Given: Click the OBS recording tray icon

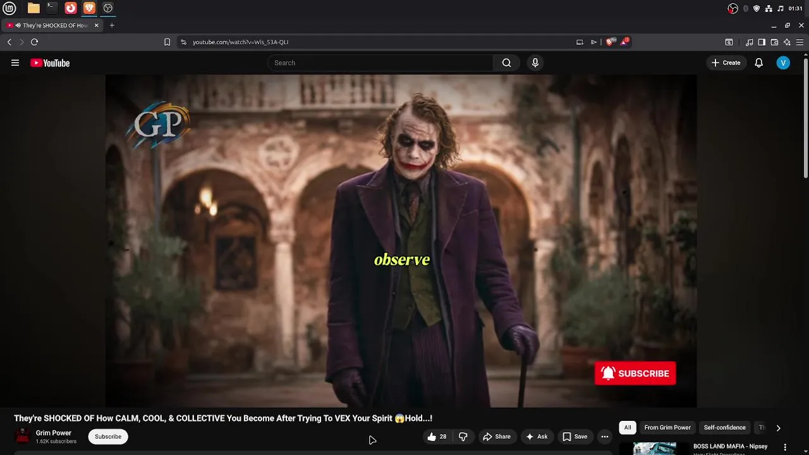Looking at the screenshot, I should pos(733,8).
